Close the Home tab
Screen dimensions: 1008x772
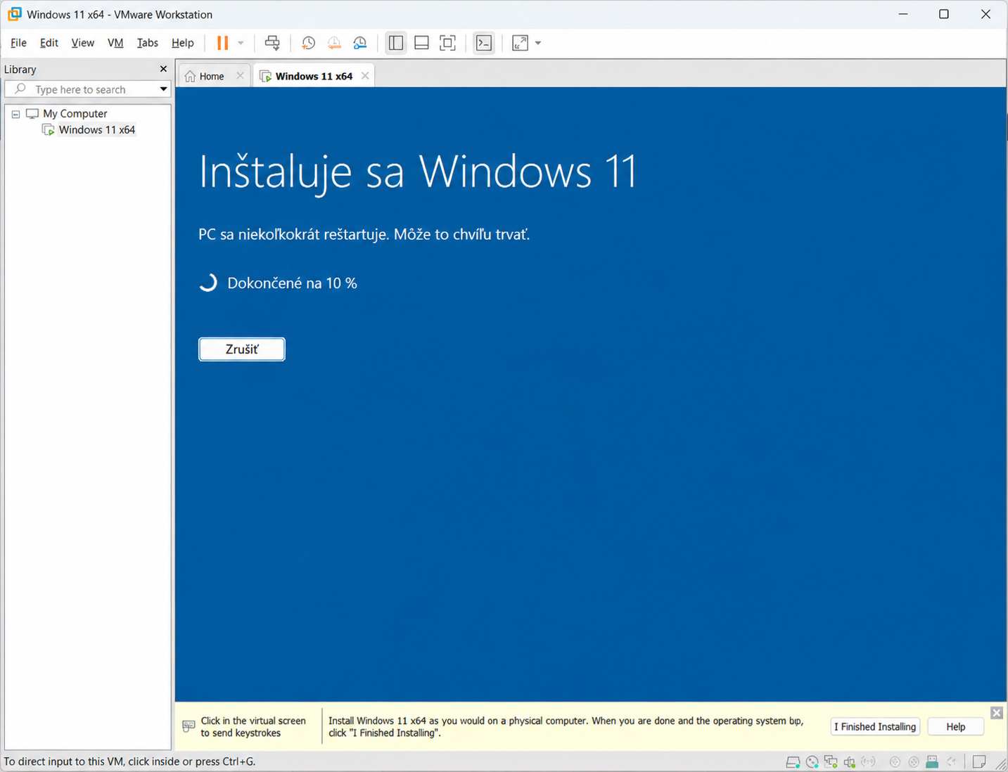(240, 76)
